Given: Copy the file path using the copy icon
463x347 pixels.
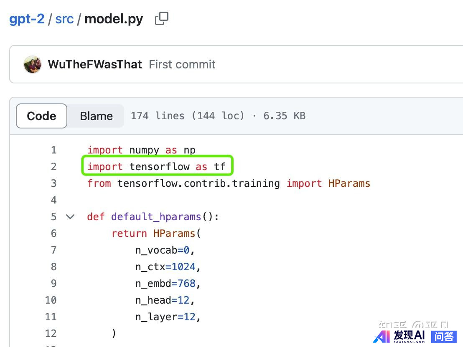Looking at the screenshot, I should [x=162, y=19].
